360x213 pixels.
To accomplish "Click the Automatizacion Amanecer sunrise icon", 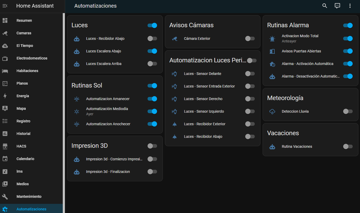I will pyautogui.click(x=77, y=99).
